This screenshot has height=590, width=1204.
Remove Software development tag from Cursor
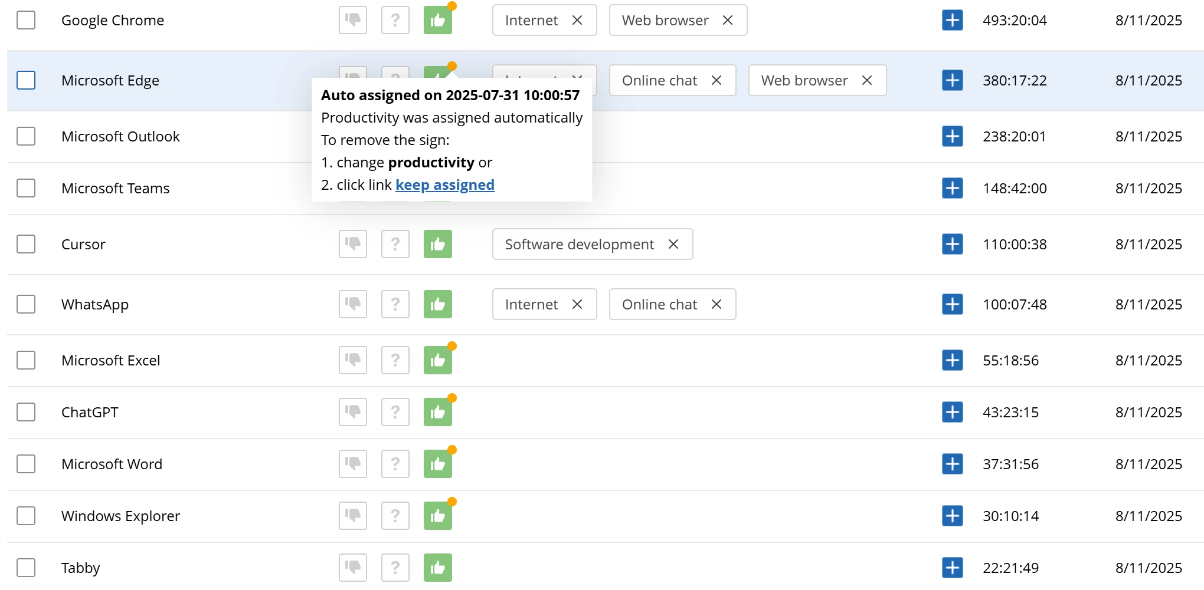point(673,244)
